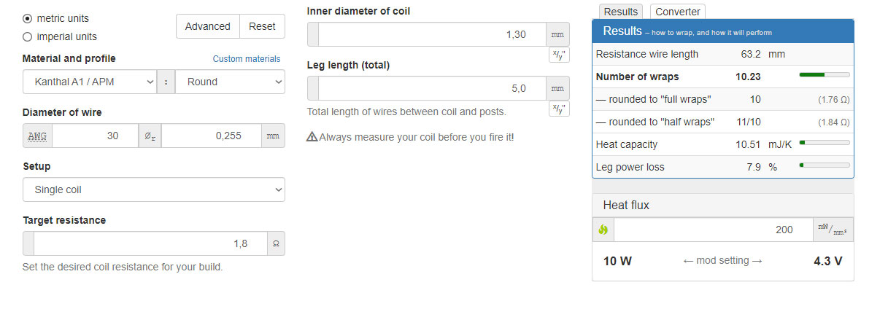This screenshot has width=888, height=309.
Task: Click the AWG gauge label icon
Action: click(x=37, y=136)
